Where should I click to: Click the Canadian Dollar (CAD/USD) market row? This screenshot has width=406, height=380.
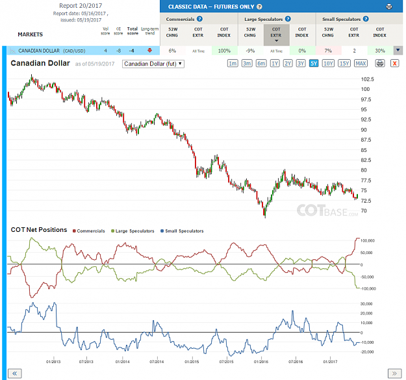coord(83,51)
